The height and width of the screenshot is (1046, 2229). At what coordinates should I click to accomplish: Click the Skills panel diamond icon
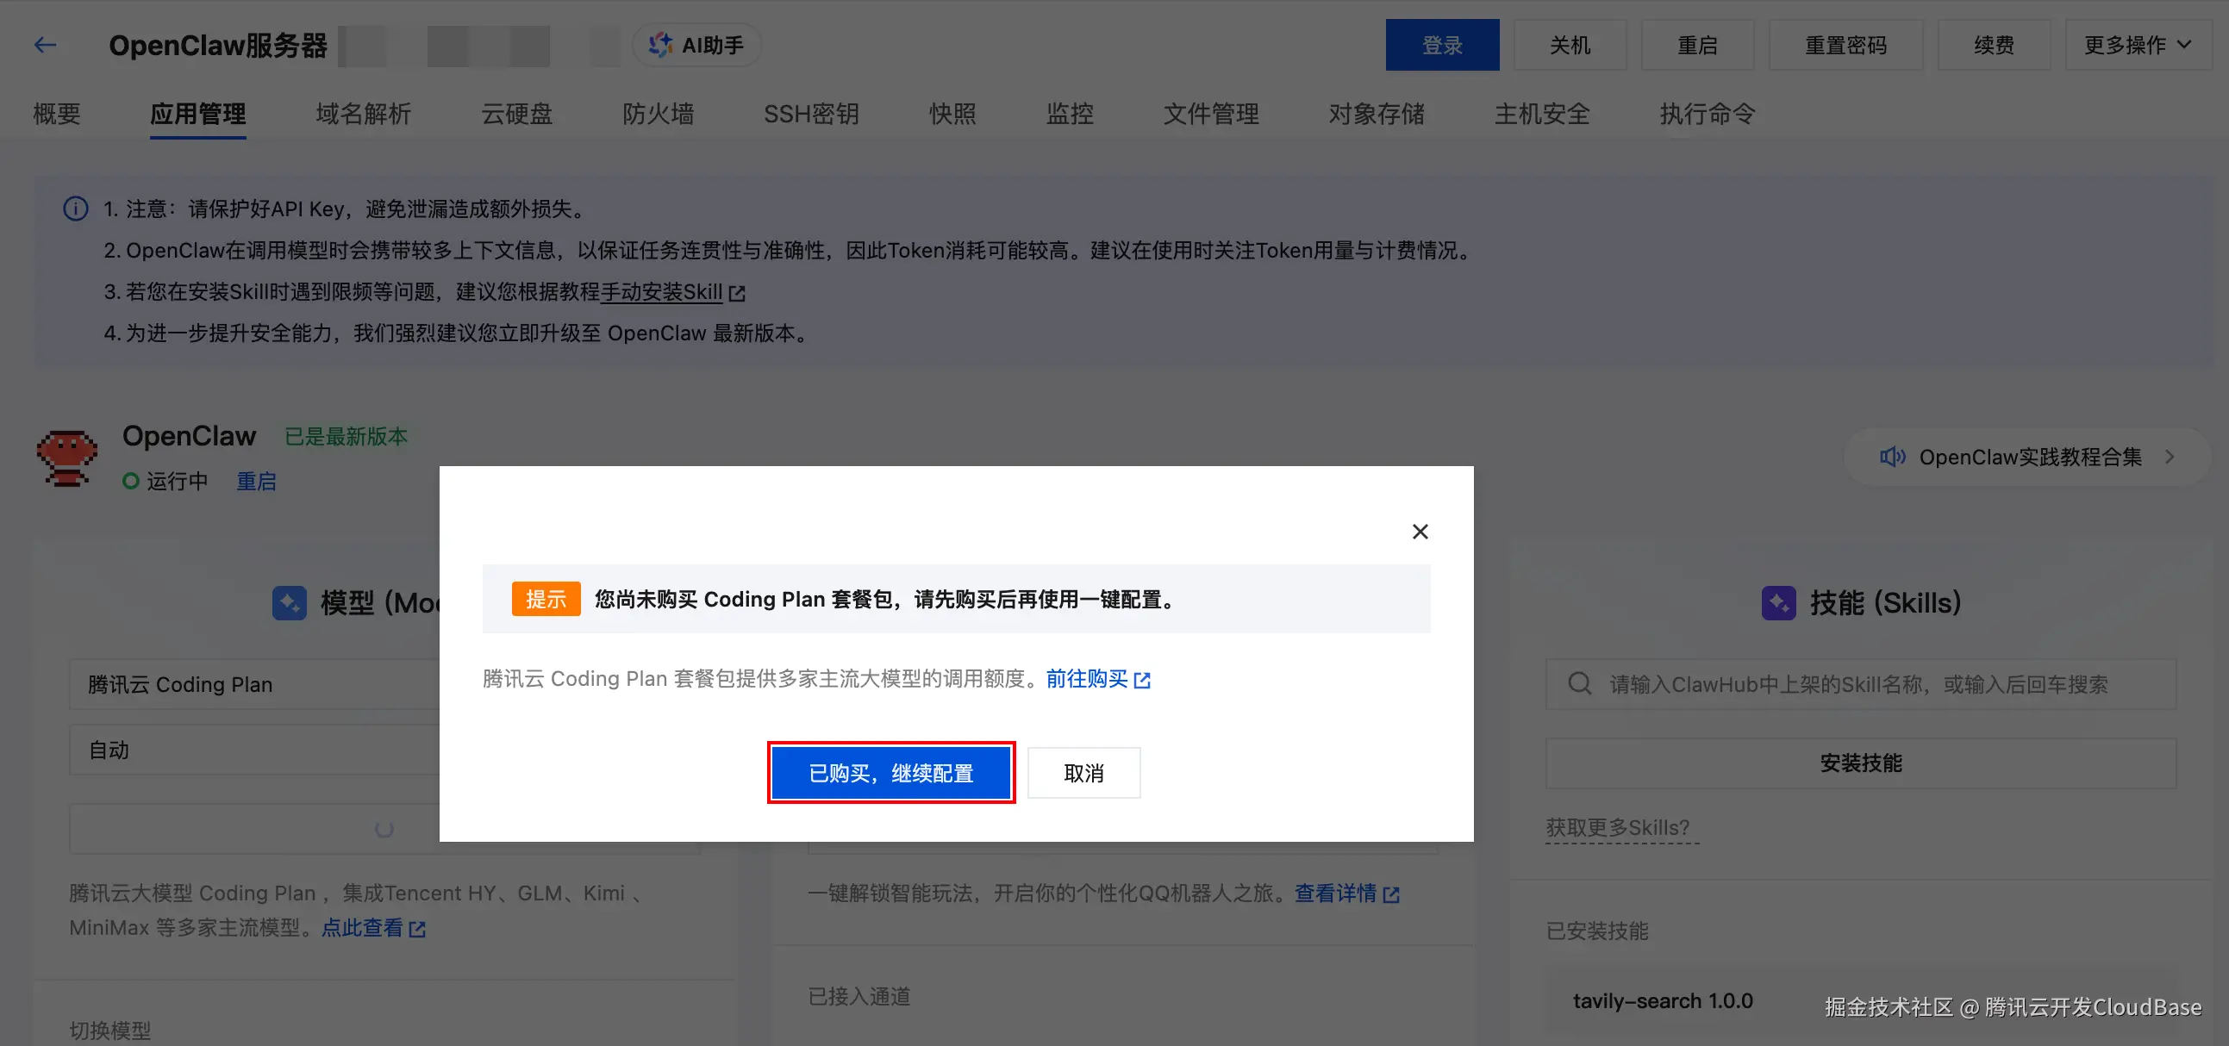(x=1778, y=602)
